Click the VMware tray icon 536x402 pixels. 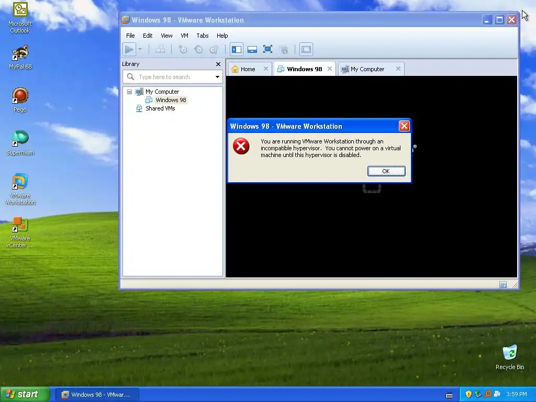pos(497,394)
